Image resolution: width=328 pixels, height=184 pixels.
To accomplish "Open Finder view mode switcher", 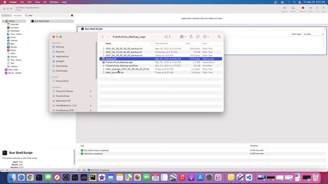I will coord(168,37).
